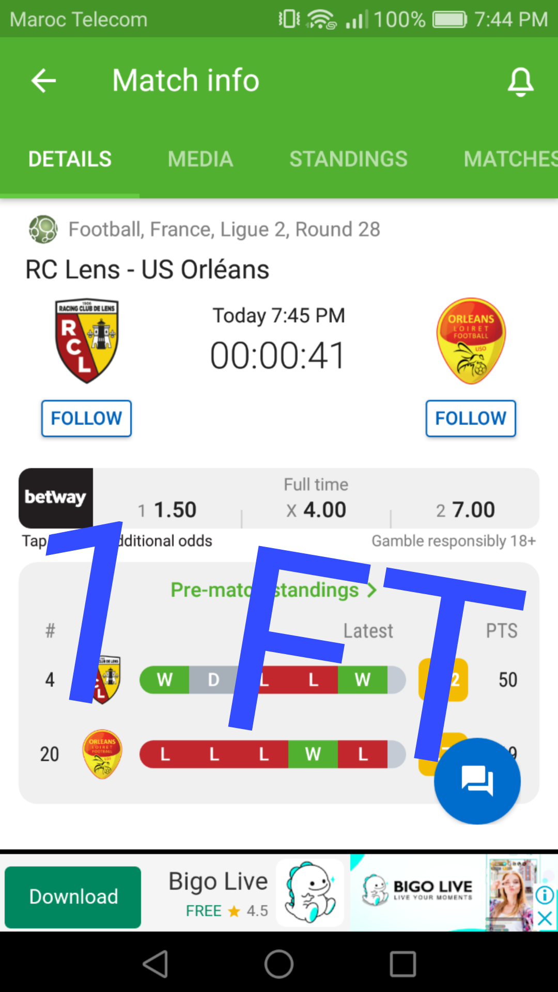Tap the back arrow icon

click(x=43, y=81)
